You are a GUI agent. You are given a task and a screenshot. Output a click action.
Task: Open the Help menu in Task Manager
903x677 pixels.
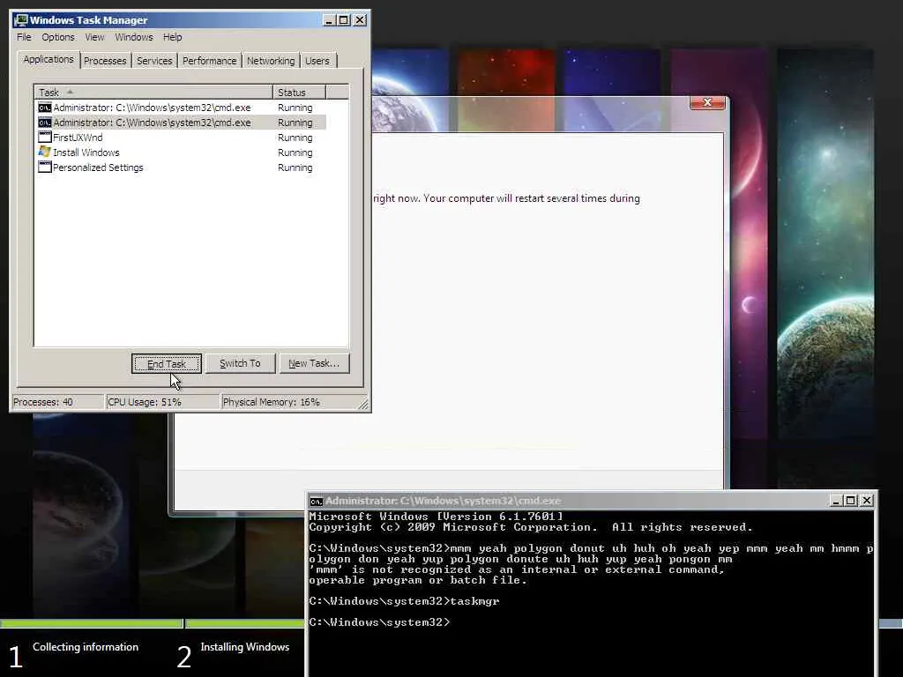[x=172, y=37]
